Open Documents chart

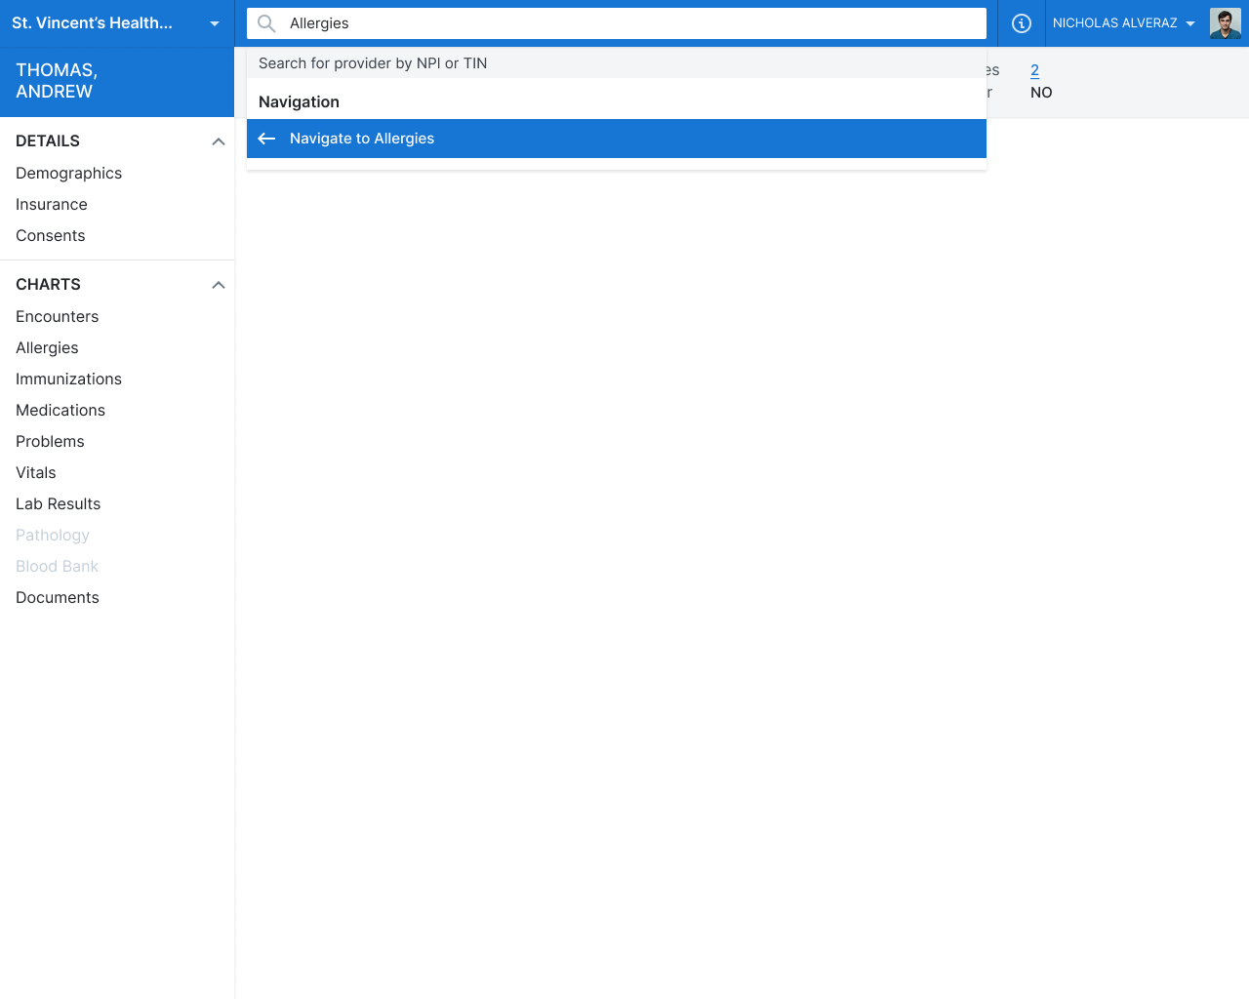58,597
